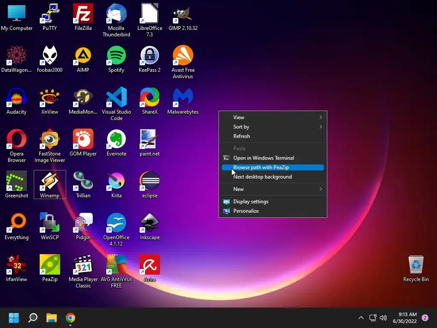
Task: Click the IrfanView shortcut
Action: coord(17,268)
